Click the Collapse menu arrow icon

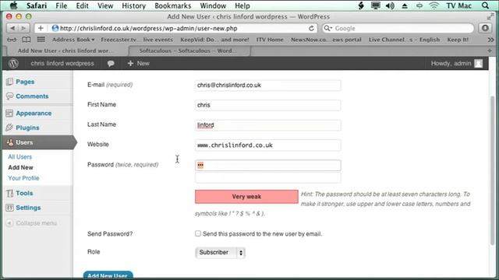click(9, 223)
